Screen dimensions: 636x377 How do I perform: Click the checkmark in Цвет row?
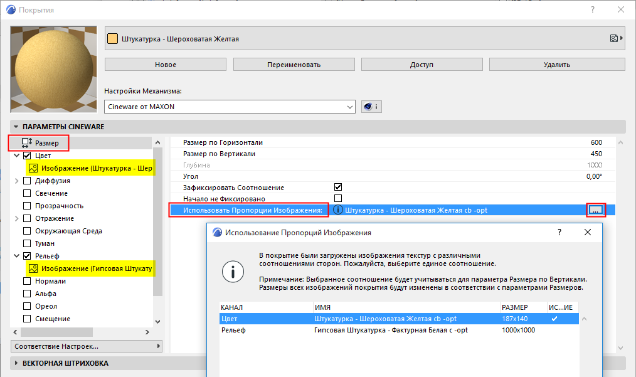[554, 319]
